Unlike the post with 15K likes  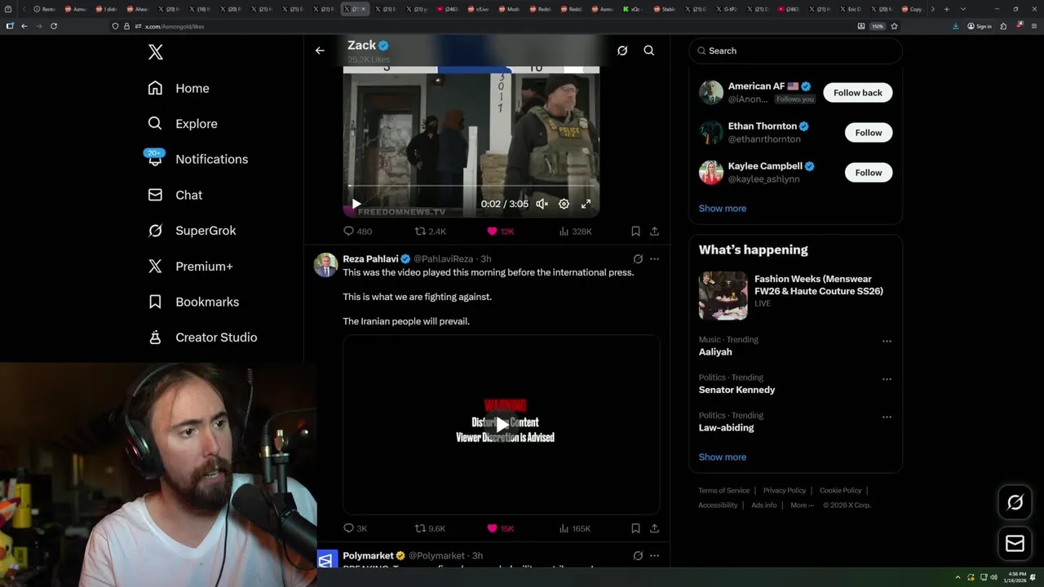[500, 528]
